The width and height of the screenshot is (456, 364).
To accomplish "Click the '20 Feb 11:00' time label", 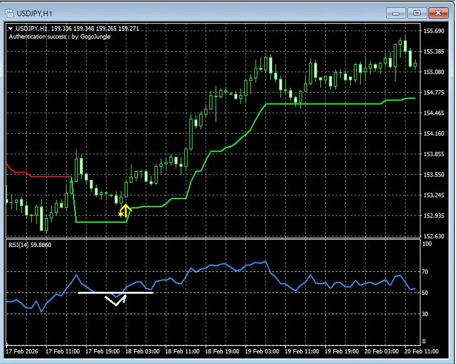I will click(421, 351).
